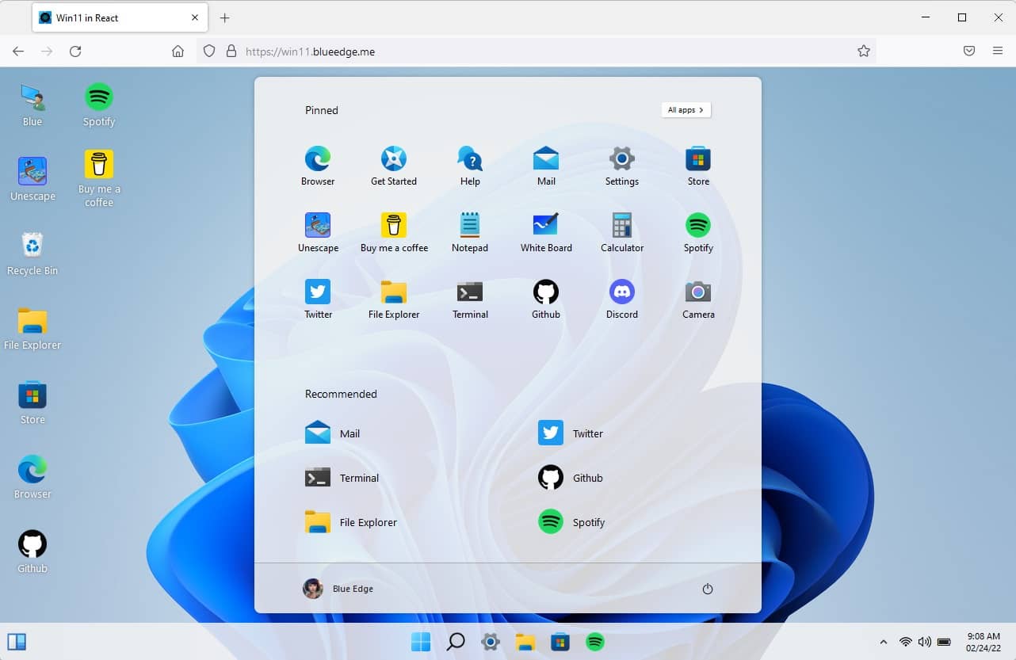The image size is (1016, 660).
Task: Open Unescape in the Pinned apps
Action: pos(318,233)
